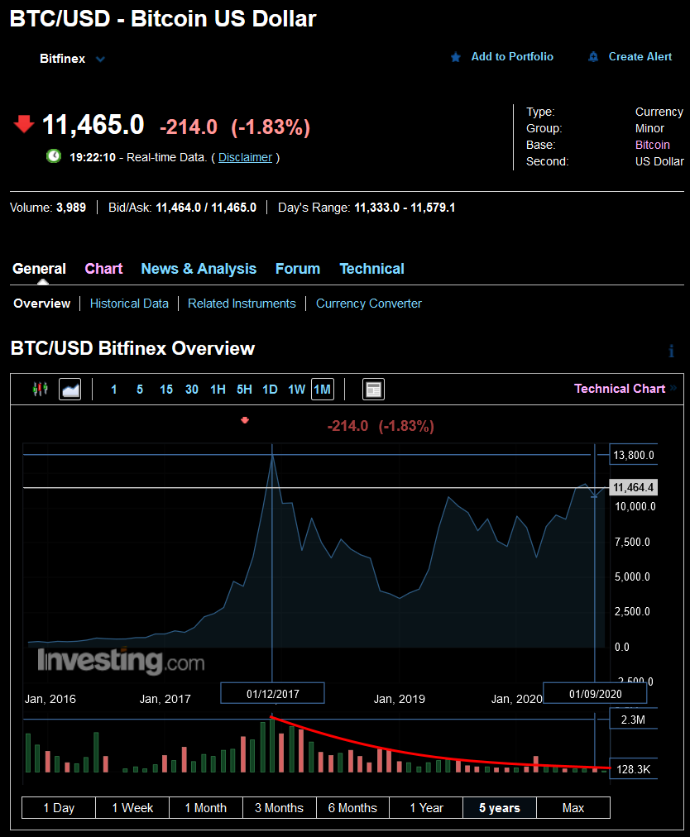Screen dimensions: 690x837
Task: Set chart interval to 1W
Action: (x=296, y=390)
